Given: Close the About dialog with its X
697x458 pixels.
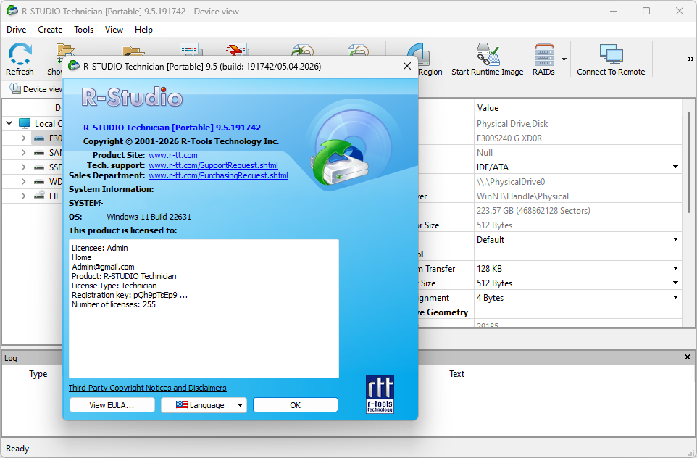Looking at the screenshot, I should [406, 66].
